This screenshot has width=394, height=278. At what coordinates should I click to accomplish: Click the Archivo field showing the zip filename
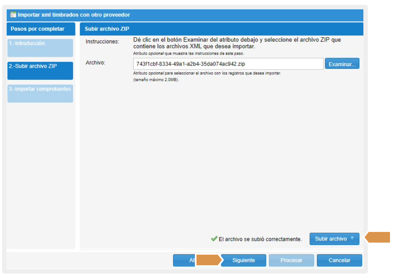228,64
